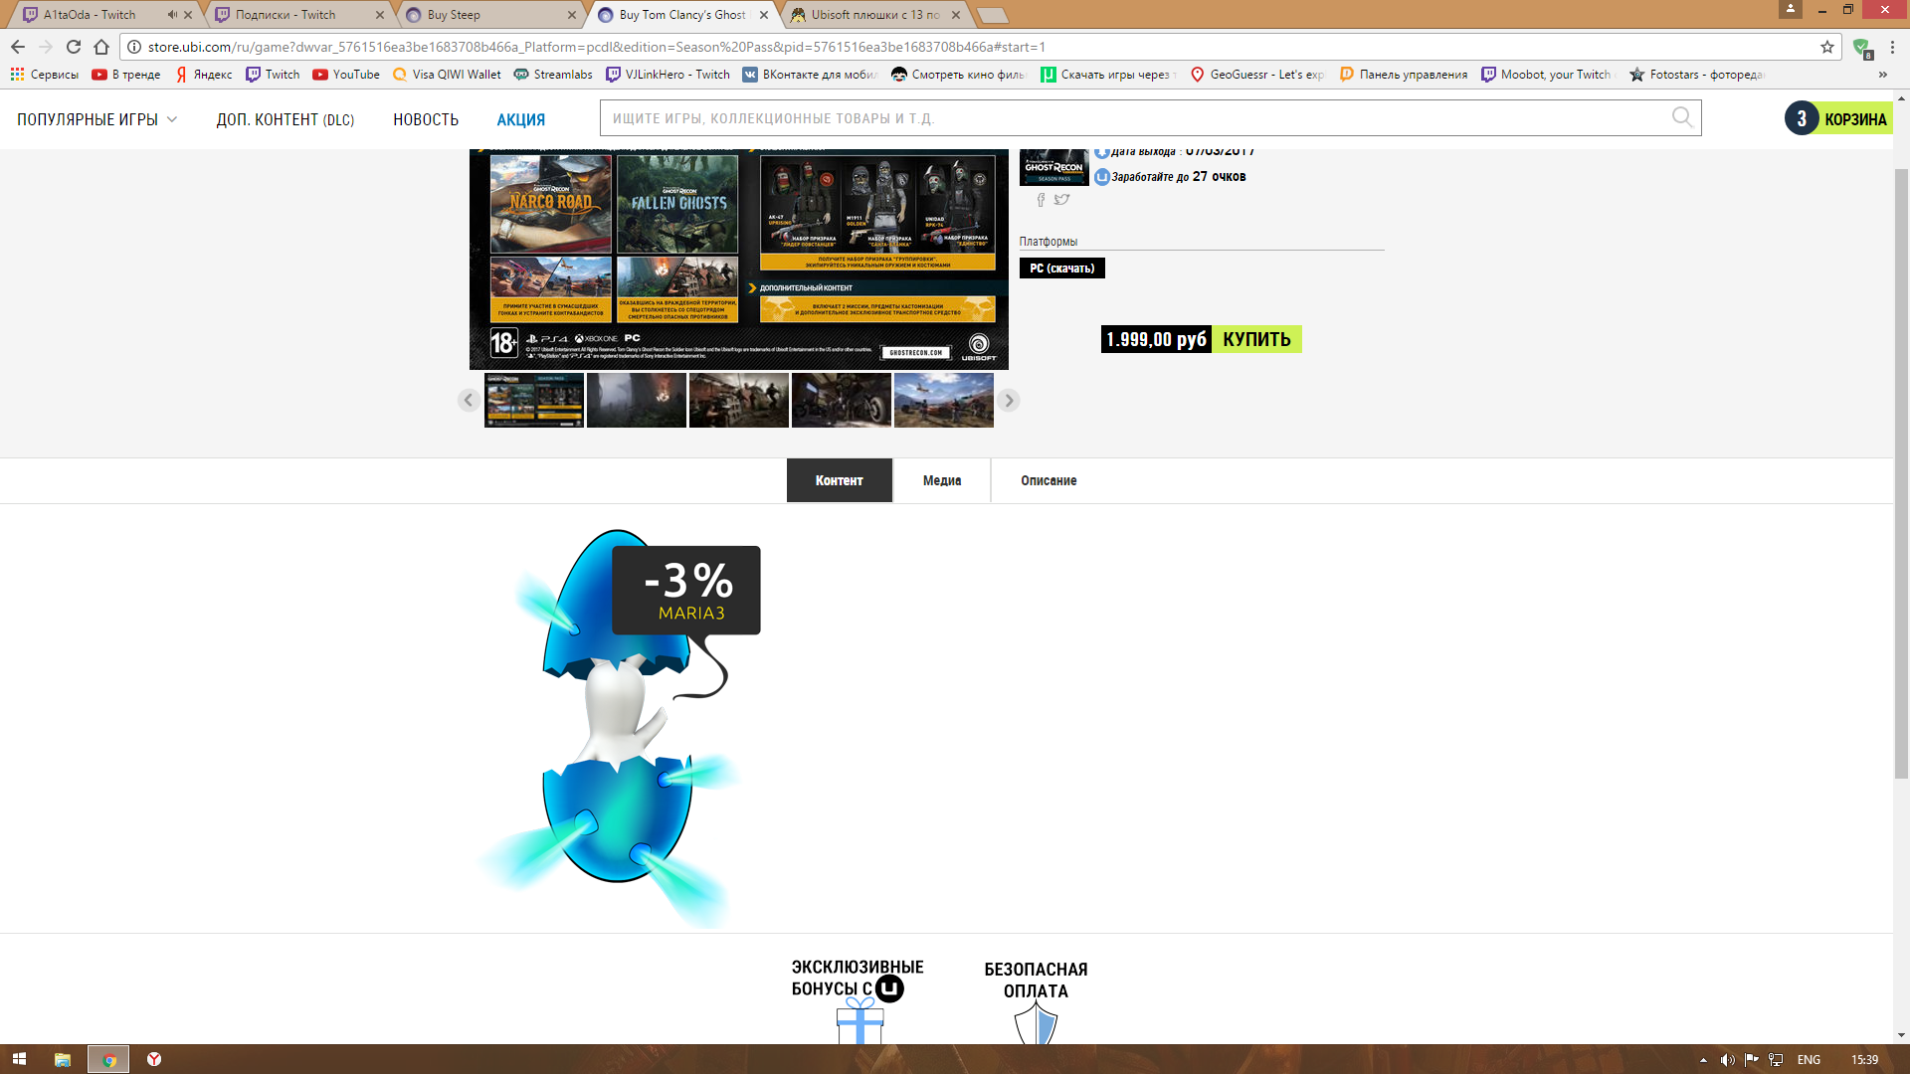This screenshot has width=1910, height=1074.
Task: Open the VJLinkHero - Twitch bookmark
Action: [x=668, y=75]
